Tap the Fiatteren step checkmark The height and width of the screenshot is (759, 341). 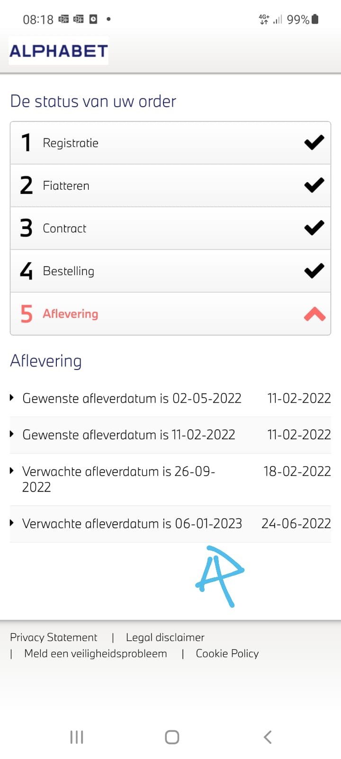[314, 185]
